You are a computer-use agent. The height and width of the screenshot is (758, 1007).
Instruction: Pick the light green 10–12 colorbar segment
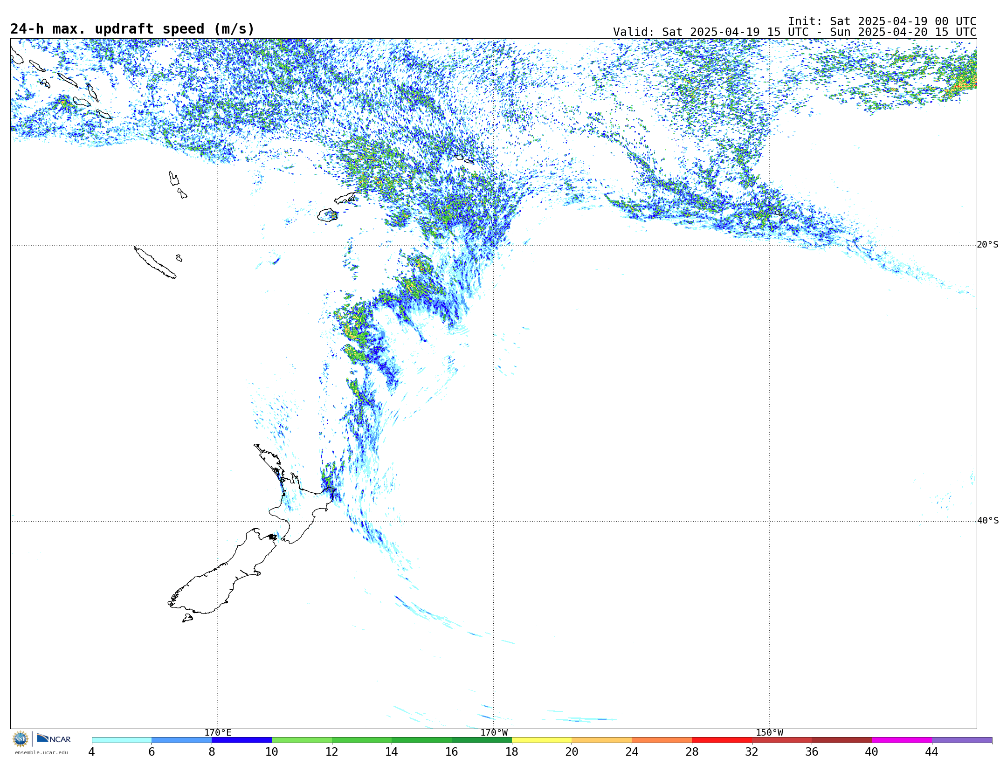tap(302, 740)
